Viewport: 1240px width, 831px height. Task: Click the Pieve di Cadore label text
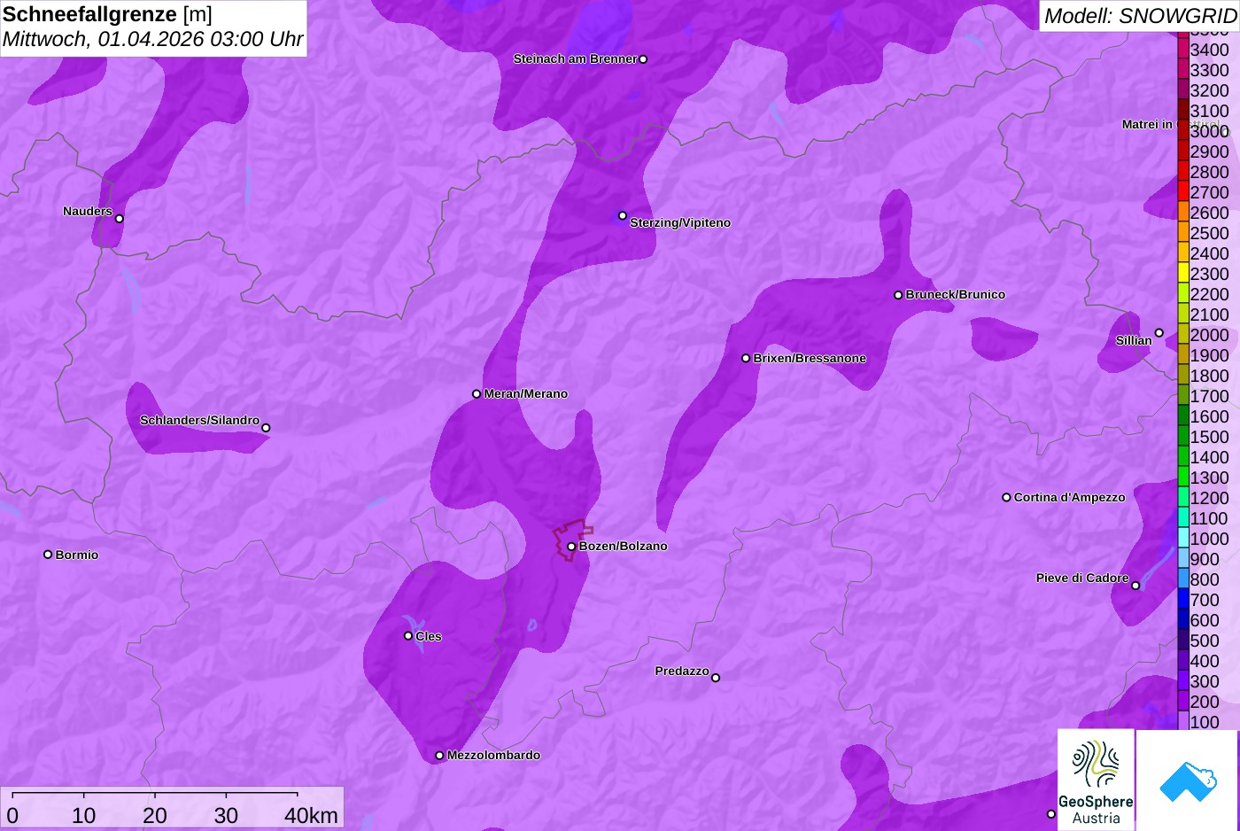[1082, 578]
